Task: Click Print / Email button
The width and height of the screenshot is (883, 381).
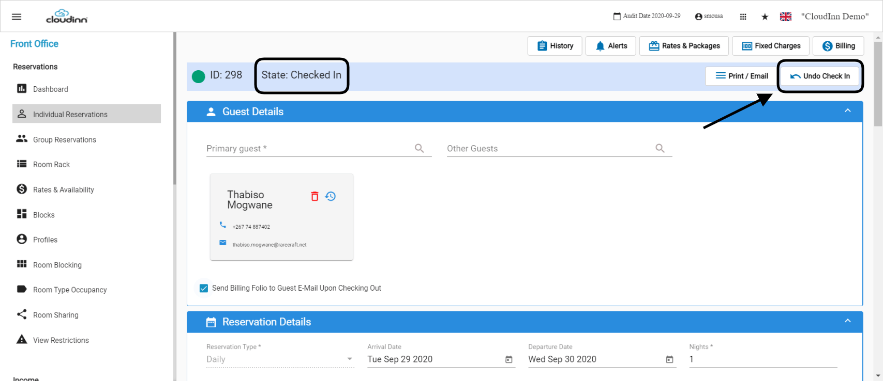Action: point(741,76)
